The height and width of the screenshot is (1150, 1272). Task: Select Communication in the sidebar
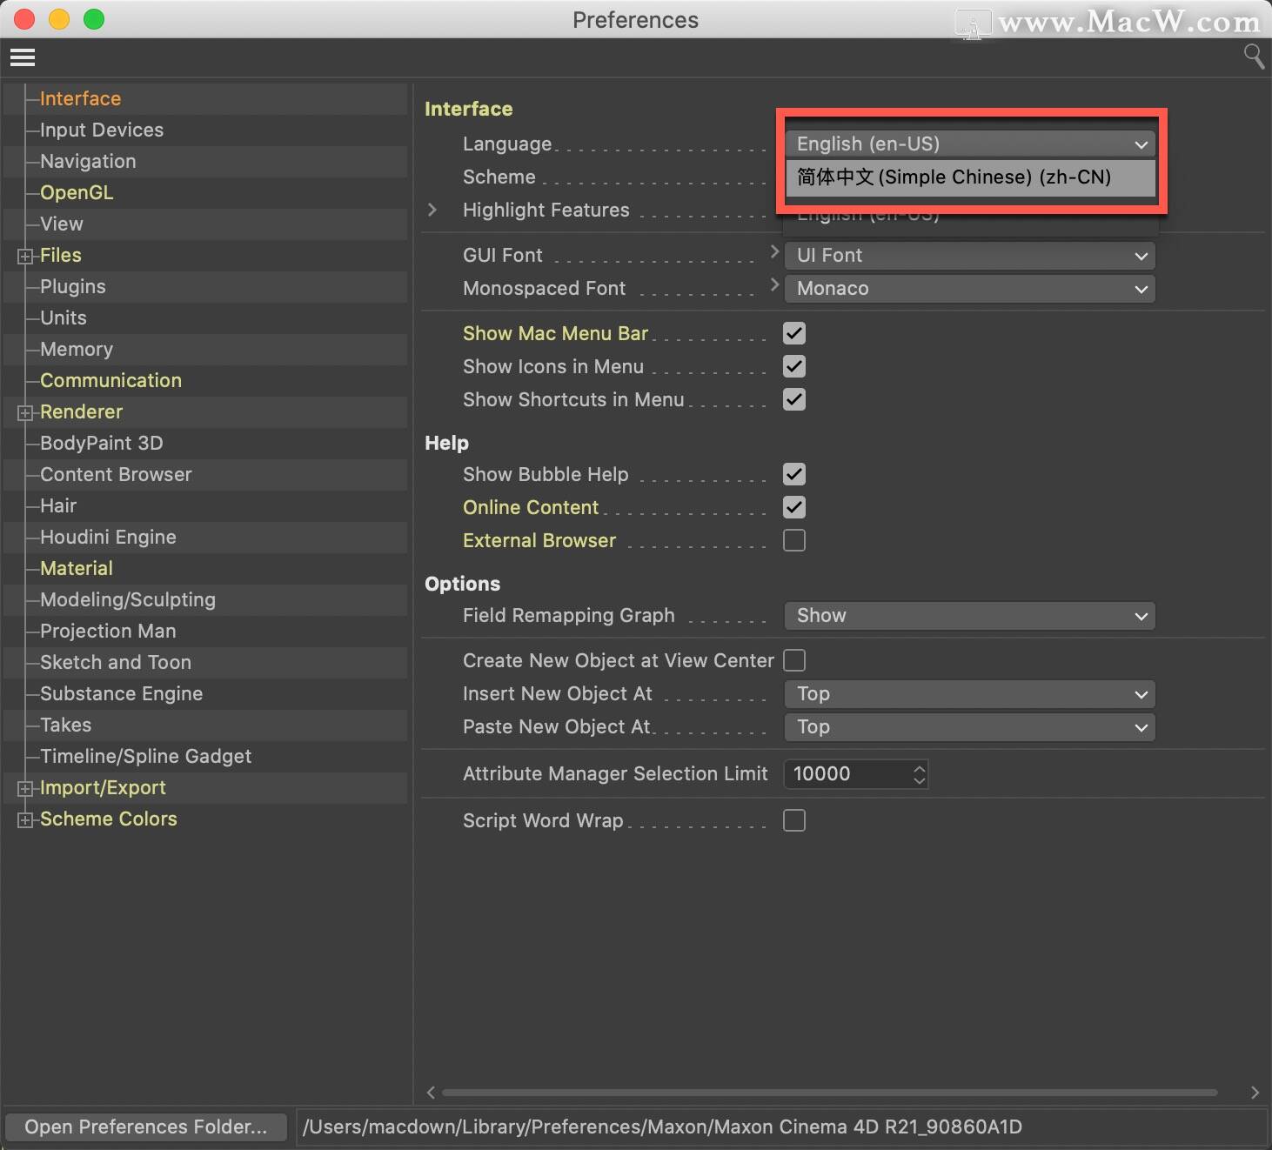click(110, 380)
